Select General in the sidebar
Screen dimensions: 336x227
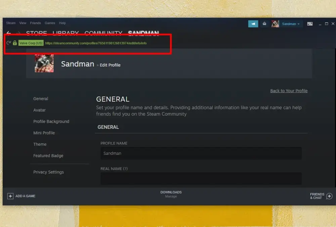point(41,99)
